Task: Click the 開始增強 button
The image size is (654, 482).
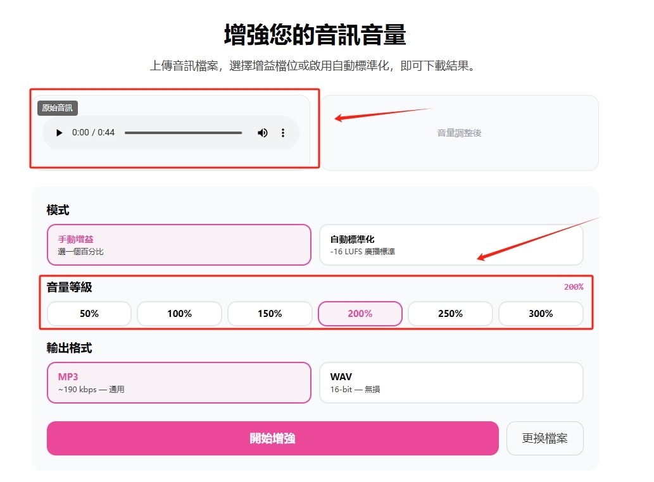Action: [273, 438]
